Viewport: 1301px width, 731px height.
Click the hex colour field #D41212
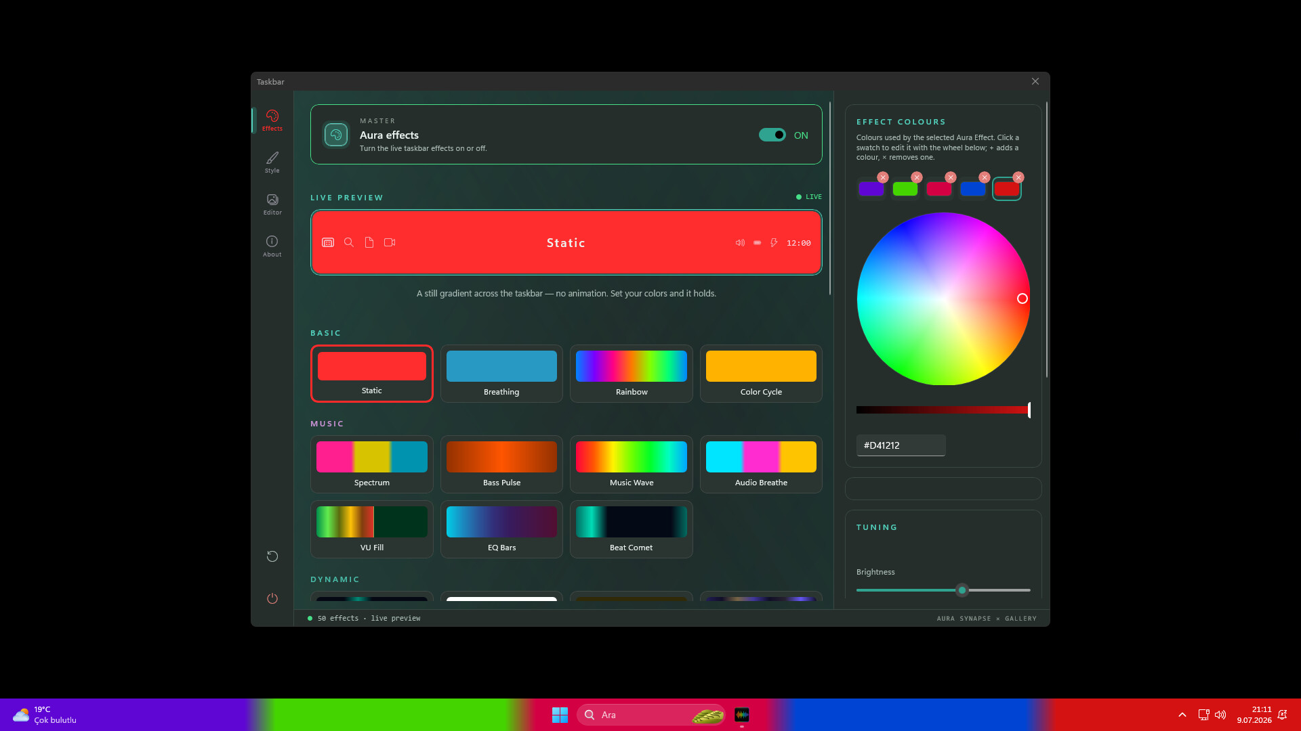tap(901, 445)
